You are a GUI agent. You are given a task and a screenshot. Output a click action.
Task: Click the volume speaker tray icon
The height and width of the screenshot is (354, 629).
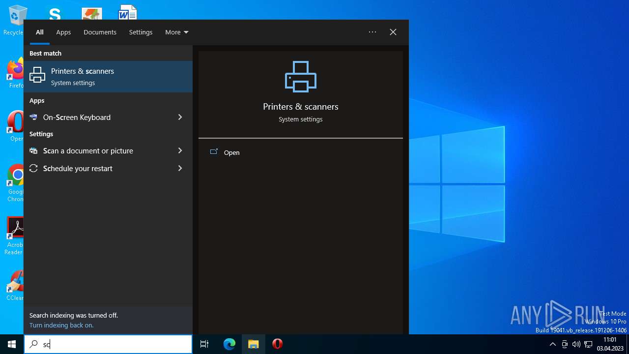(576, 344)
